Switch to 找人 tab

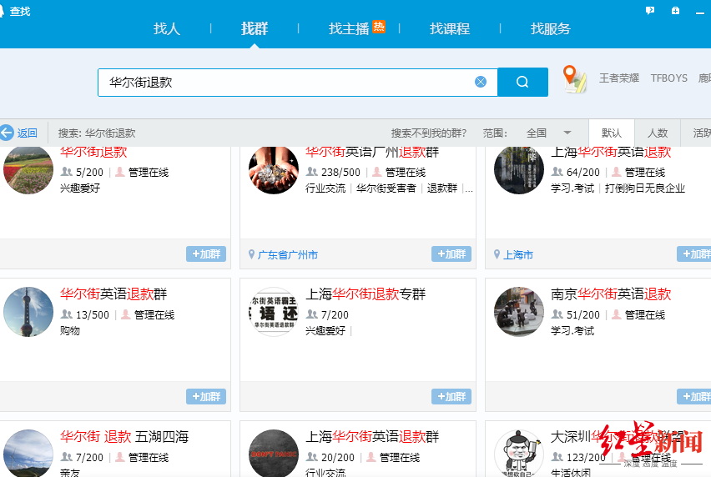tap(167, 28)
